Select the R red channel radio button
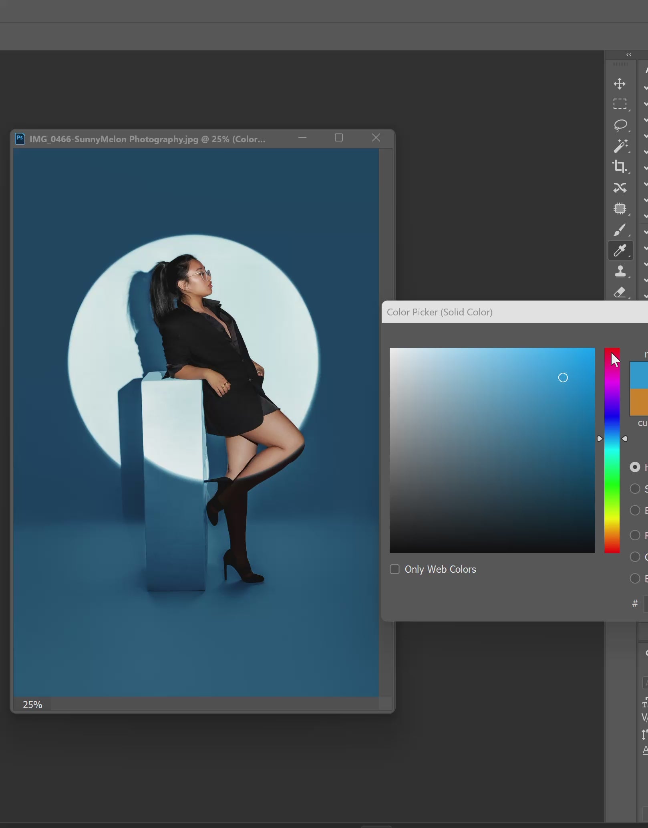This screenshot has height=828, width=648. coord(635,535)
